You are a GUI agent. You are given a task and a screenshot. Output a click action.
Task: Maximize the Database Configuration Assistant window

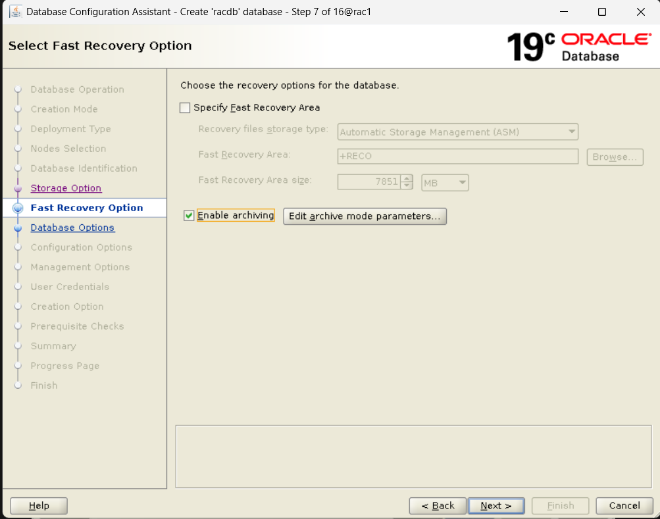point(602,12)
